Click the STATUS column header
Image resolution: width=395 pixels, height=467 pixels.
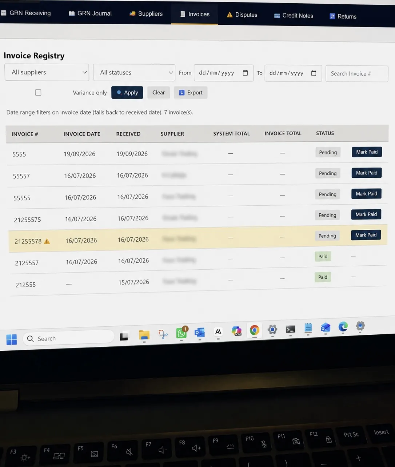coord(325,133)
